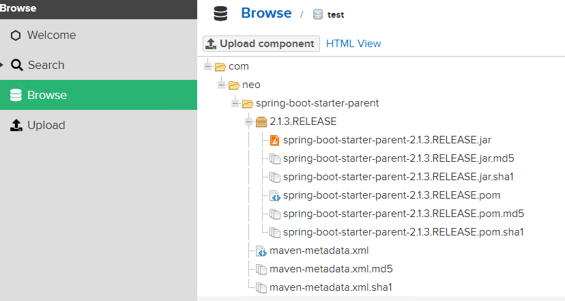This screenshot has height=301, width=565.
Task: Click the com folder icon
Action: (x=220, y=67)
